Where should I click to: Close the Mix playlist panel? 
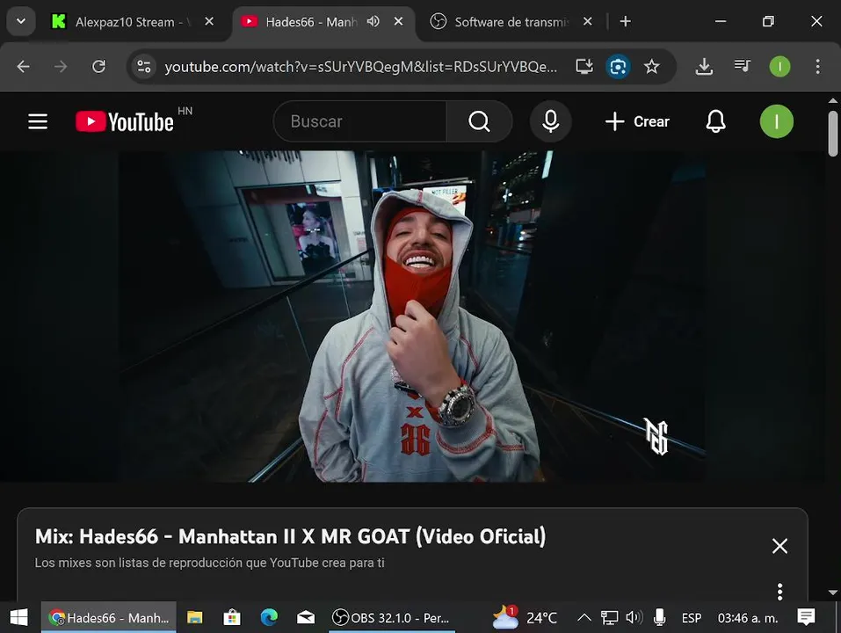pos(779,546)
